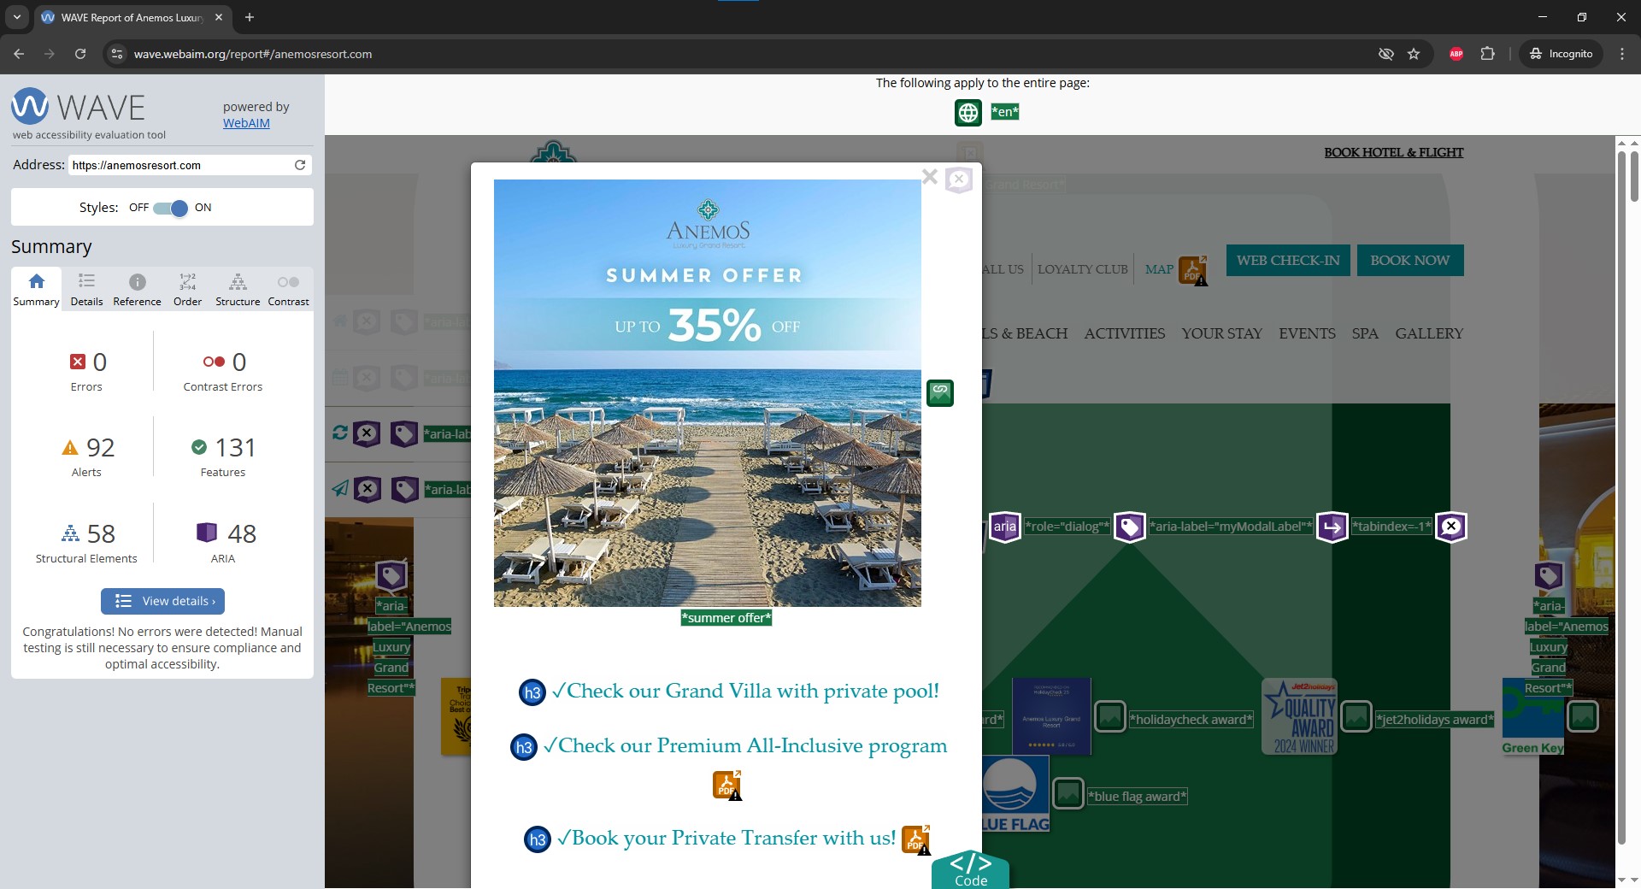Click the image alt icon beside holidaycheck award
The height and width of the screenshot is (889, 1641).
tap(1110, 716)
